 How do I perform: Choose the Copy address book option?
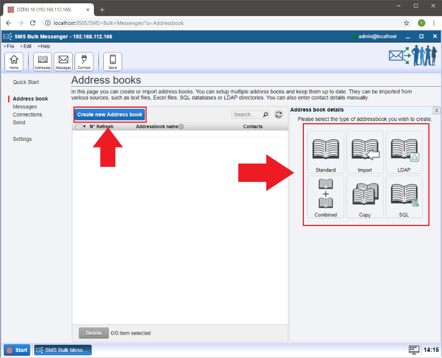click(365, 197)
